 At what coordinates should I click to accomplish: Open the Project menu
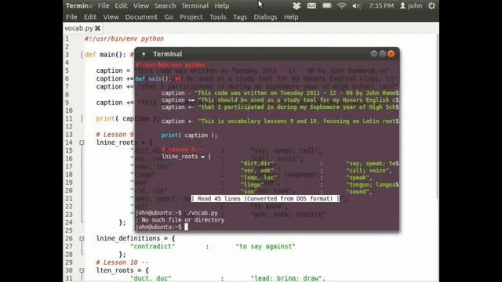point(191,17)
